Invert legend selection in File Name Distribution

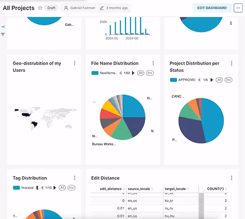[x=150, y=73]
